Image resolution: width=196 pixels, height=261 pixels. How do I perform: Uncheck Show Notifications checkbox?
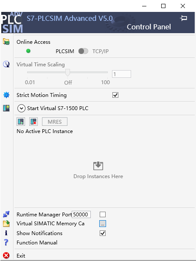pyautogui.click(x=103, y=233)
